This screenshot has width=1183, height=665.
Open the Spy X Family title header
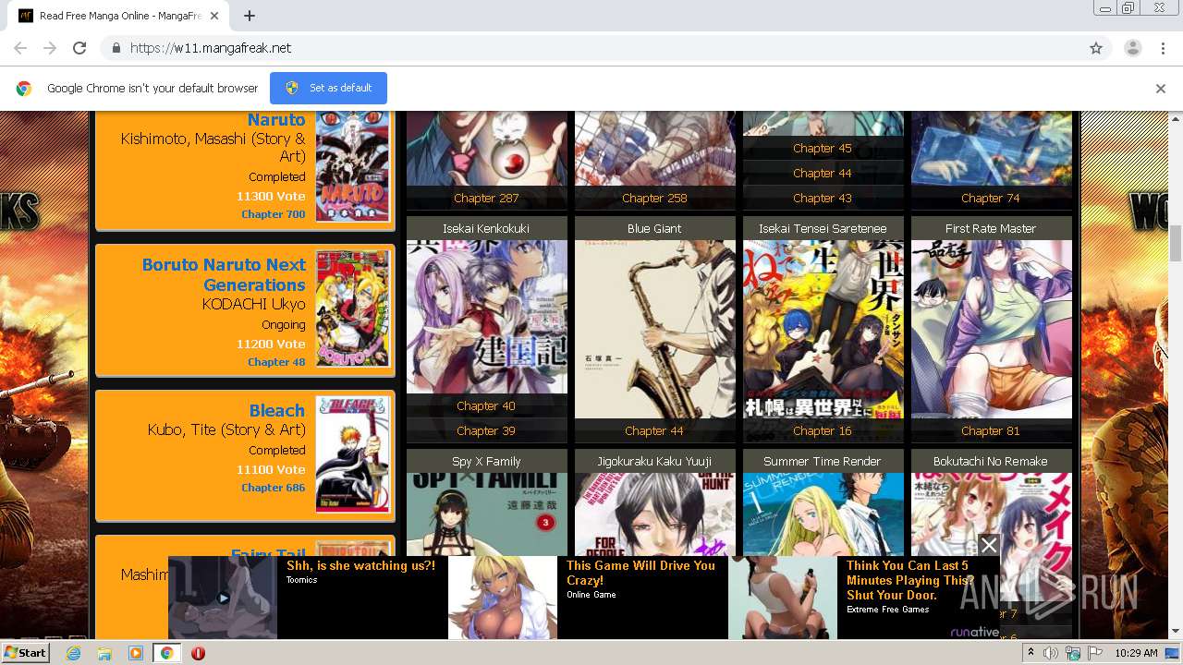pyautogui.click(x=487, y=461)
